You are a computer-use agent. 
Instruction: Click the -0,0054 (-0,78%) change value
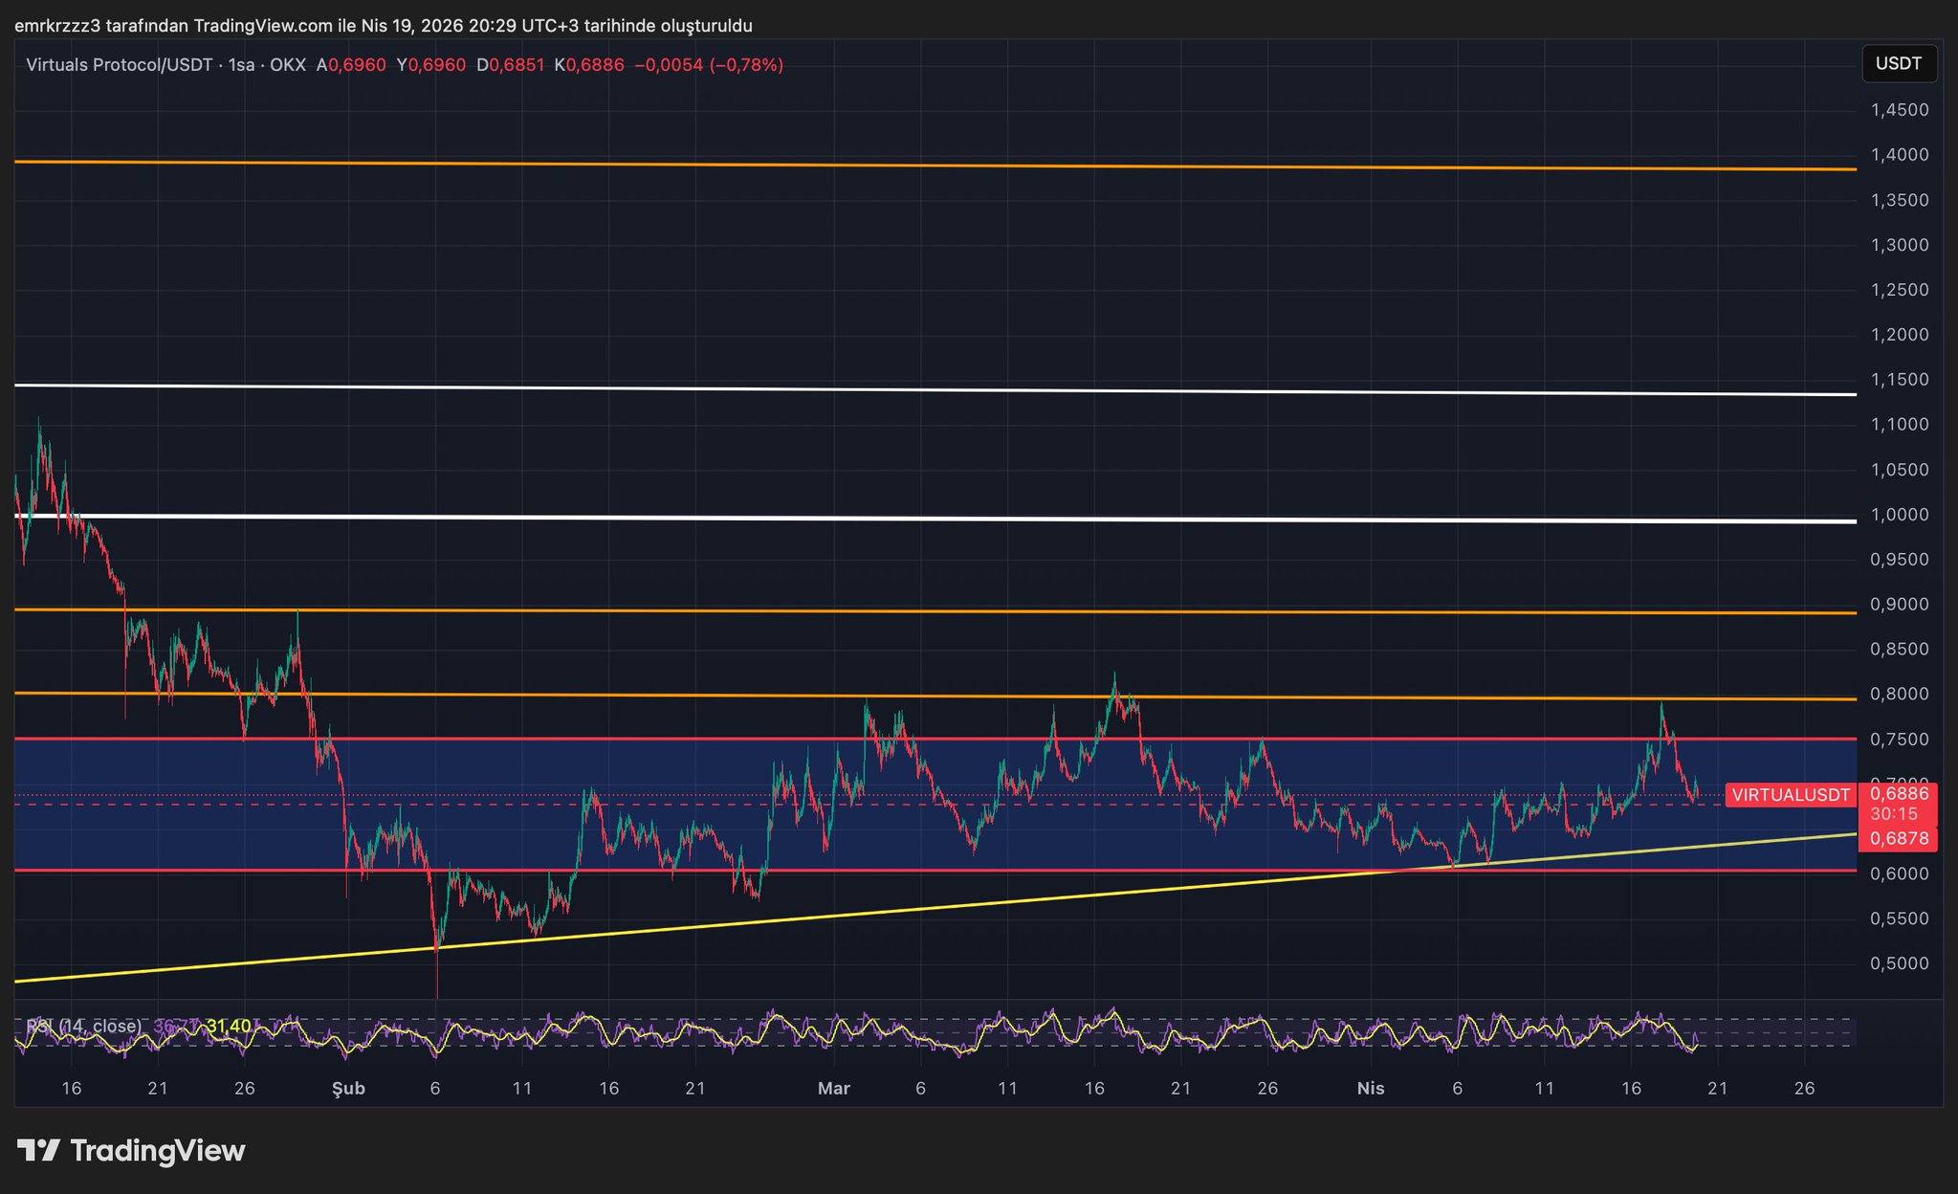tap(709, 65)
